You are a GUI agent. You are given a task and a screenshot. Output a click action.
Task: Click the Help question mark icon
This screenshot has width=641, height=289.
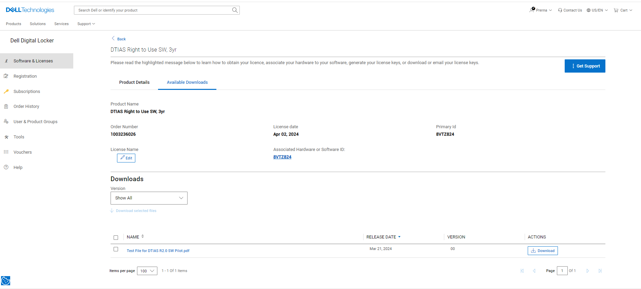pyautogui.click(x=6, y=167)
